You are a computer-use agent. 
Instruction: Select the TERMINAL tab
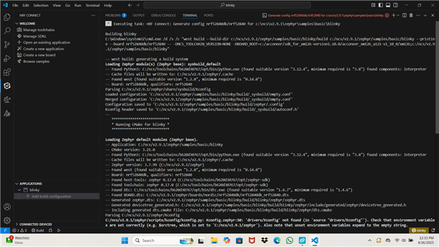tap(190, 15)
